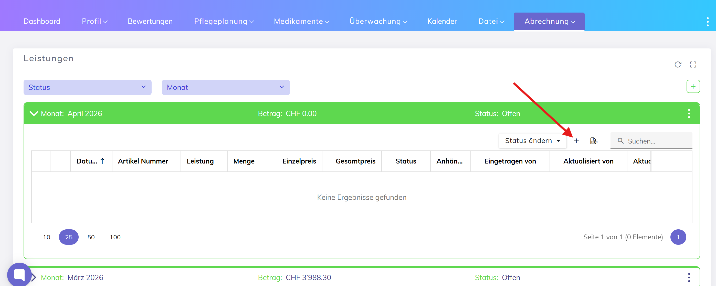
Task: Click the refresh icon in Leistungen panel
Action: pyautogui.click(x=678, y=65)
